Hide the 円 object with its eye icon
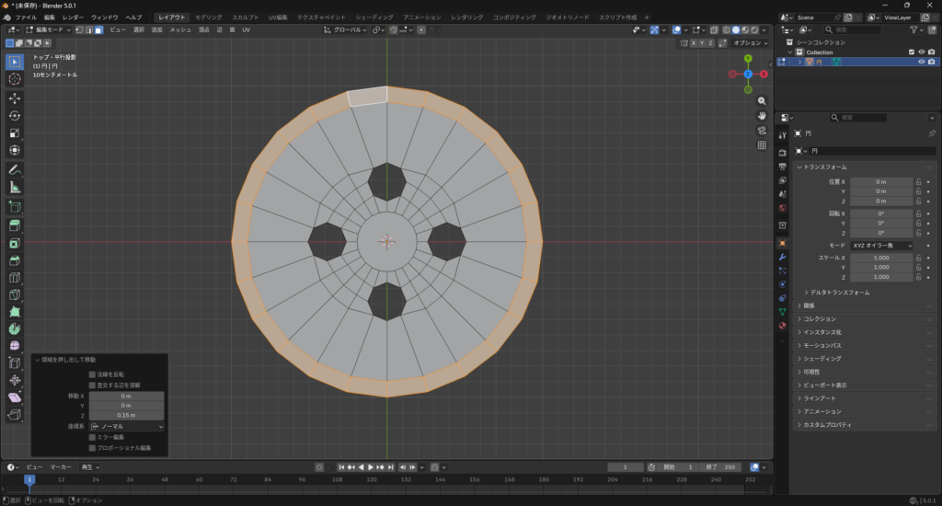This screenshot has height=506, width=942. pyautogui.click(x=921, y=62)
